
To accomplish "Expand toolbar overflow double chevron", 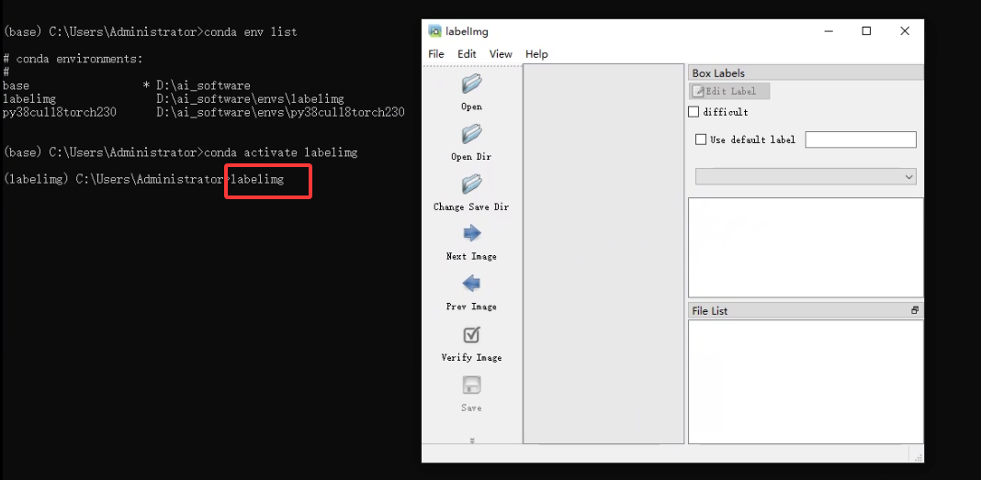I will pos(472,441).
